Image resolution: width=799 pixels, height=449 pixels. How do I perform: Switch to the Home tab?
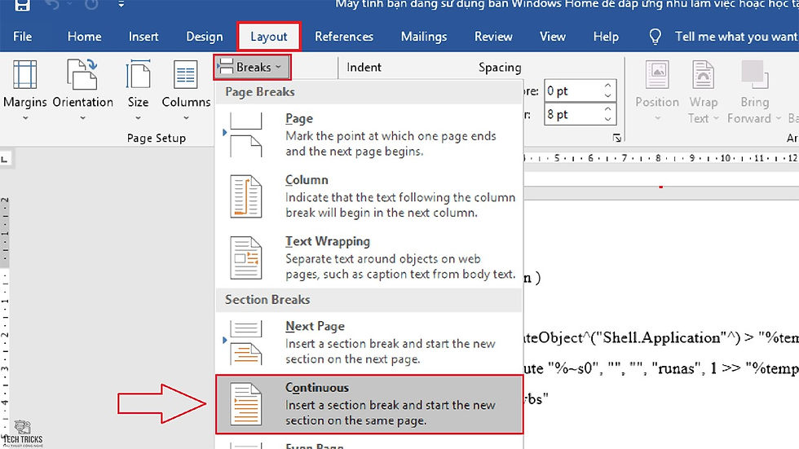pos(84,37)
